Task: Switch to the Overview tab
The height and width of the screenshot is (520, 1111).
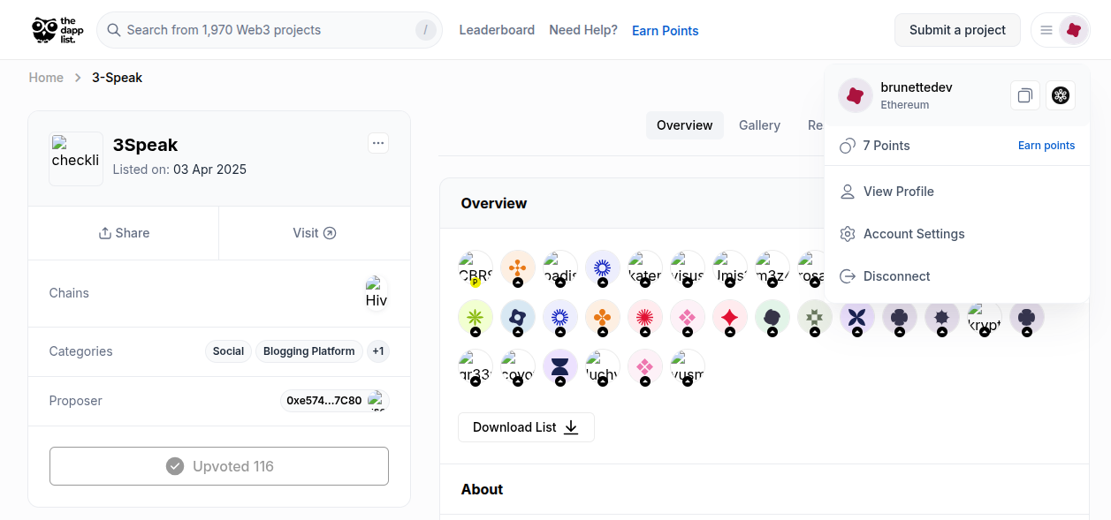Action: [685, 125]
